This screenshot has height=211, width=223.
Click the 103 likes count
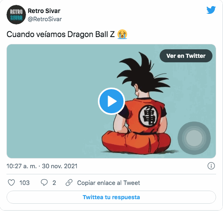click(24, 183)
